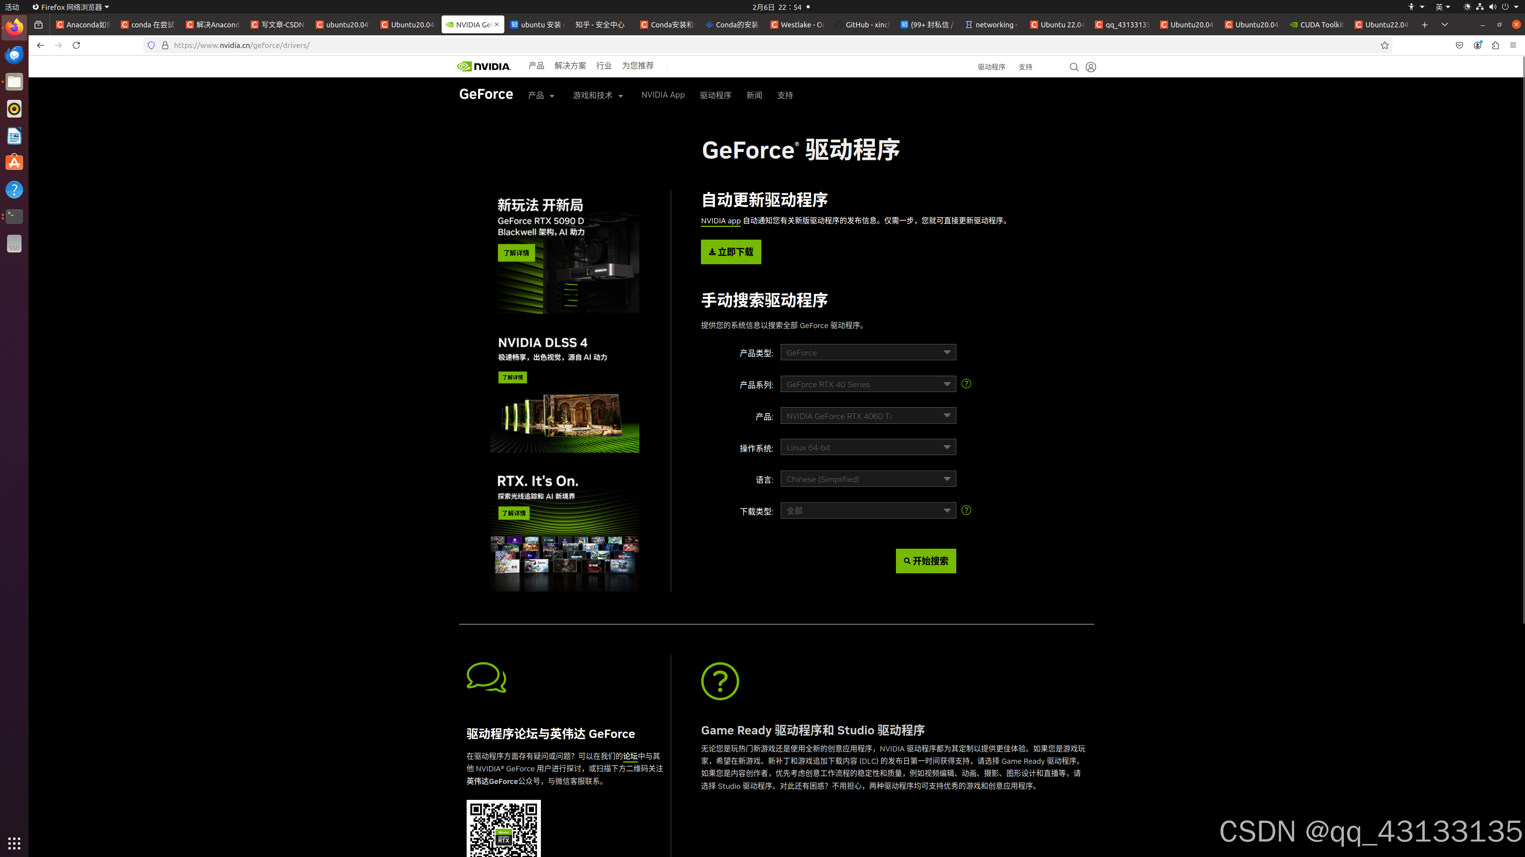1525x857 pixels.
Task: Open help icon beside 产品系列
Action: [966, 384]
